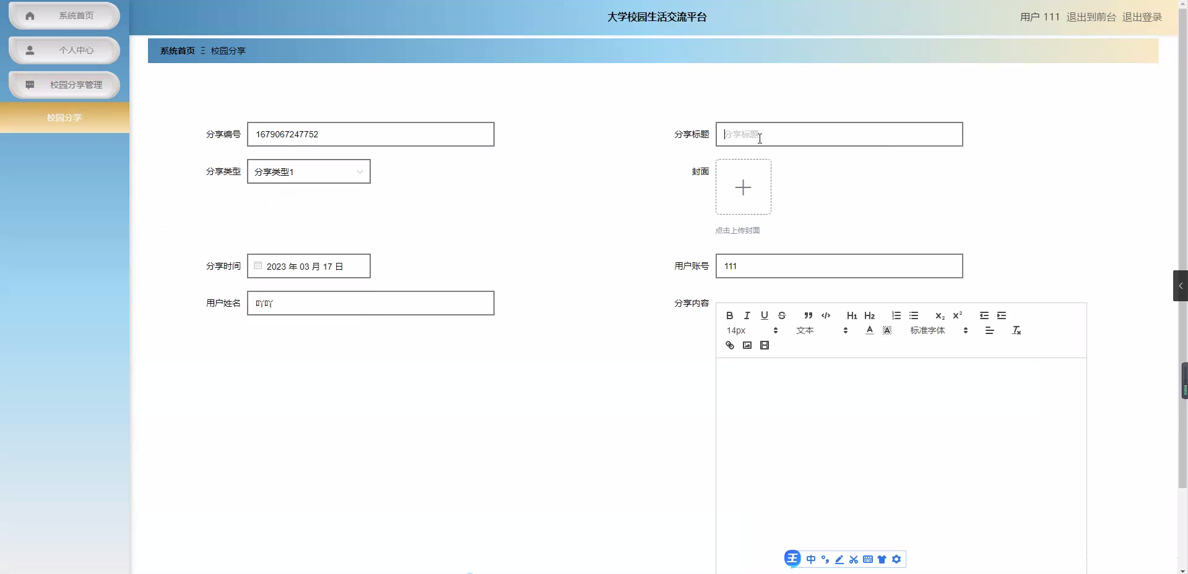Open the input method soft keyboard
The image size is (1188, 574).
tap(868, 559)
